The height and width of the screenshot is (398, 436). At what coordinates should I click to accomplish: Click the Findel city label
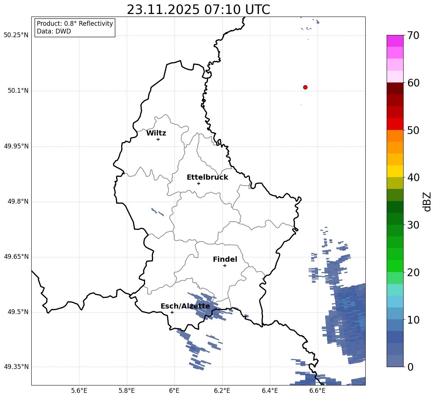[x=225, y=259]
